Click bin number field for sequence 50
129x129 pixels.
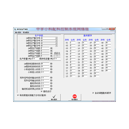coord(108,71)
